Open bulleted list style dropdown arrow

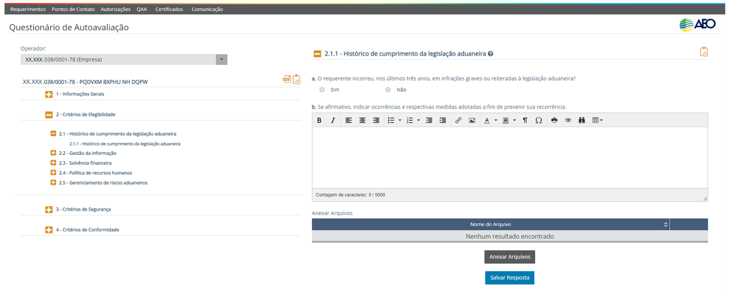pos(400,120)
